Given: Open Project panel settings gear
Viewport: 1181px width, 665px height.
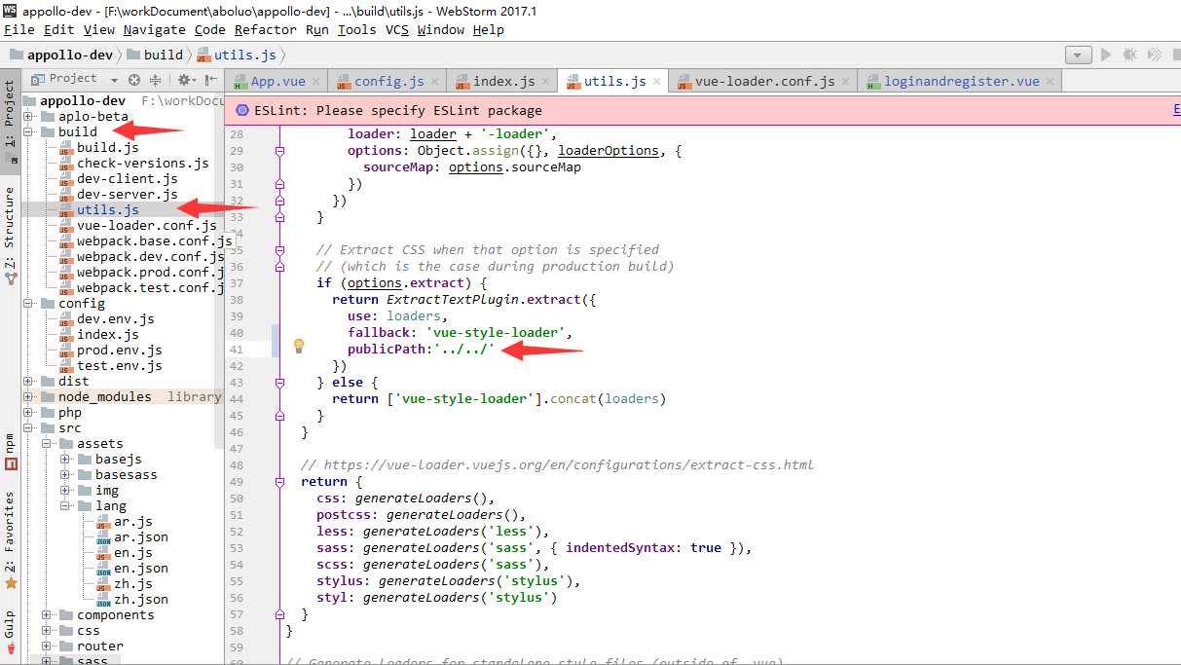Looking at the screenshot, I should 185,80.
